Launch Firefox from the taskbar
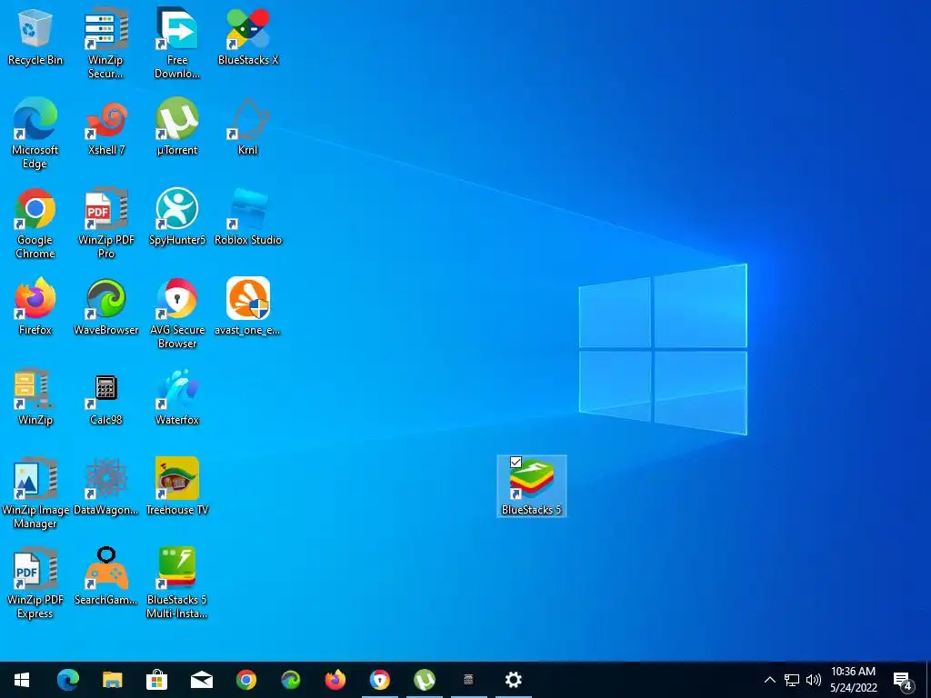 pyautogui.click(x=335, y=680)
